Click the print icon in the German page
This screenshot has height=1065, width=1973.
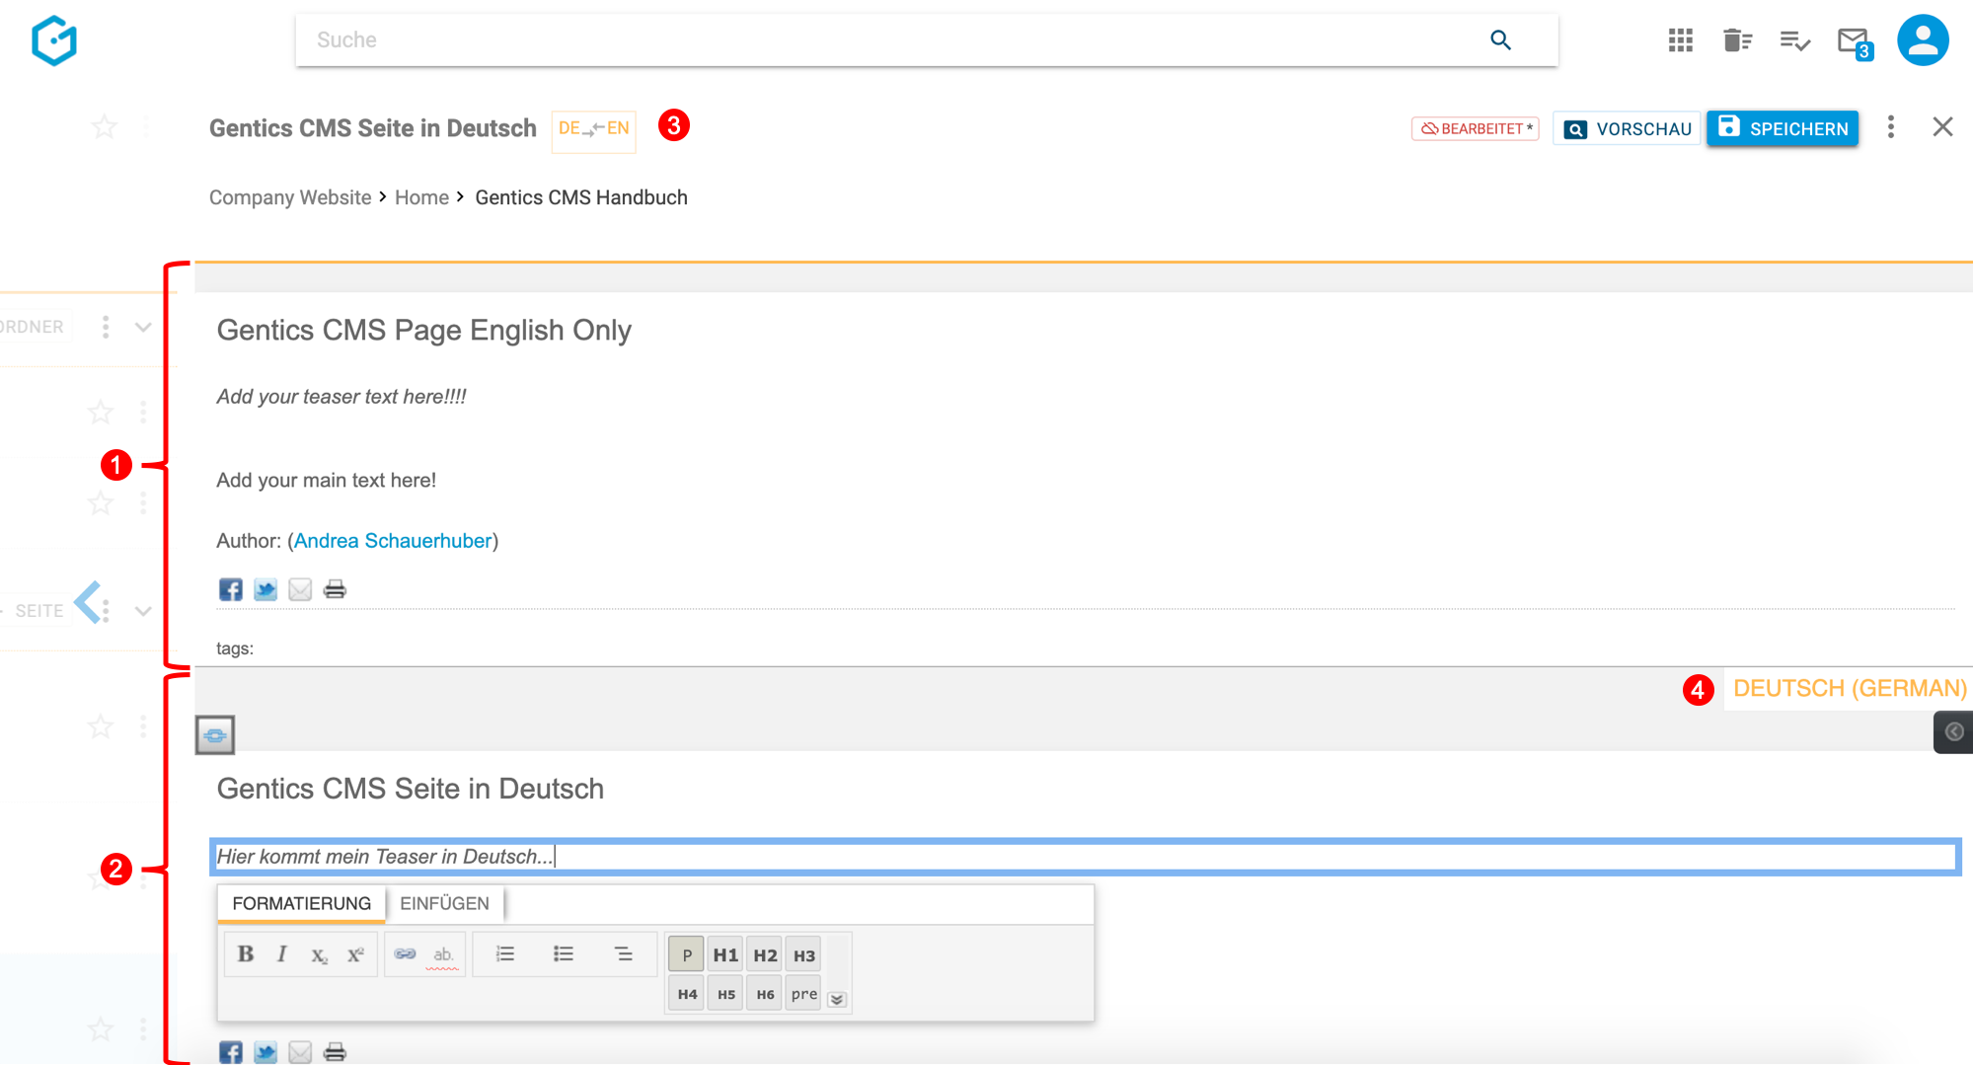pos(335,1052)
